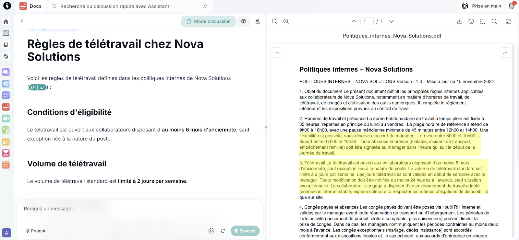Go to next PDF page arrow

click(x=392, y=21)
